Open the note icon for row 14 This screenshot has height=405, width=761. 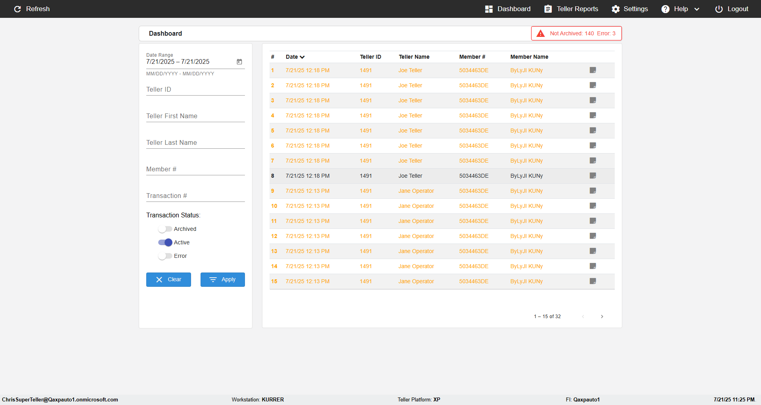pyautogui.click(x=593, y=266)
